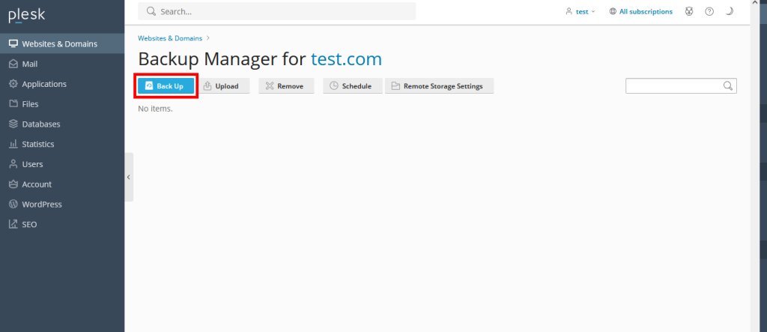Click the Plesk advisor icon in top bar
This screenshot has width=767, height=332.
(689, 12)
